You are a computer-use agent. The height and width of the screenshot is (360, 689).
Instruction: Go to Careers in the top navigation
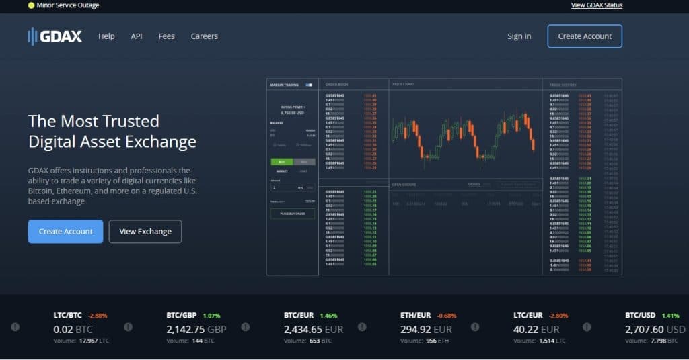pyautogui.click(x=204, y=36)
